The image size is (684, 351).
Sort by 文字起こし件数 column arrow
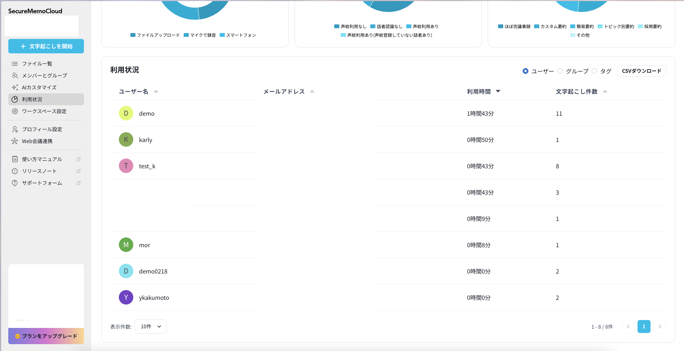pyautogui.click(x=605, y=91)
